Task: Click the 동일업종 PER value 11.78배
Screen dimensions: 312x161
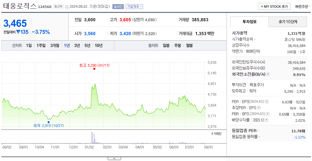Action: click(x=298, y=131)
